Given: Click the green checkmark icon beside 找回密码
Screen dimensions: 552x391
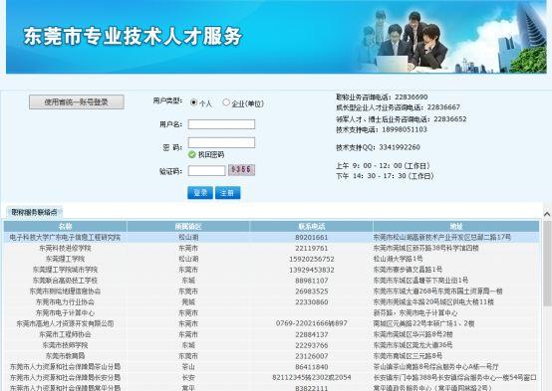Looking at the screenshot, I should coord(192,154).
